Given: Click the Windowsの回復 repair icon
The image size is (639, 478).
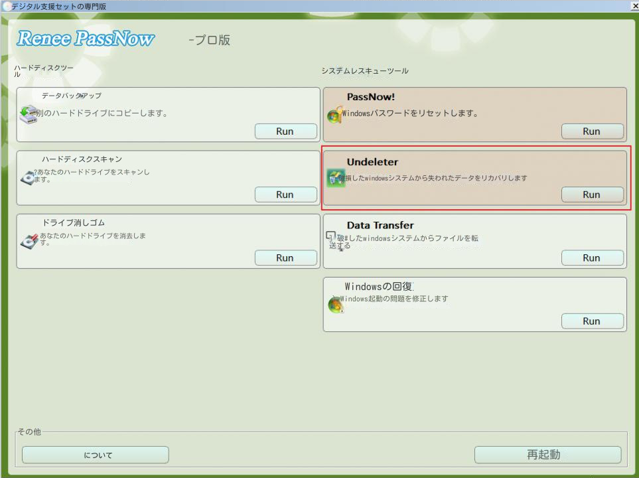Looking at the screenshot, I should (335, 304).
